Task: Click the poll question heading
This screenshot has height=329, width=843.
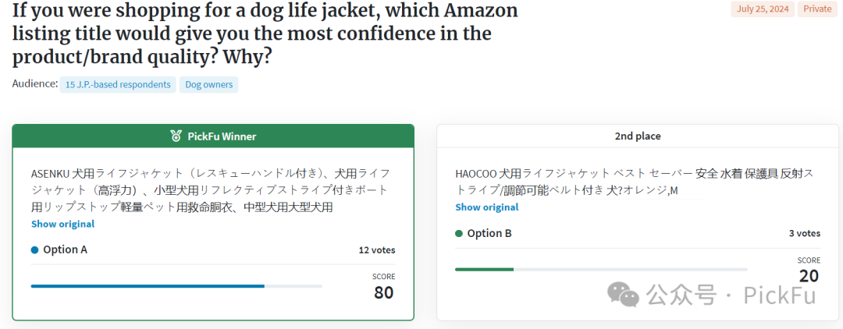Action: coord(265,34)
